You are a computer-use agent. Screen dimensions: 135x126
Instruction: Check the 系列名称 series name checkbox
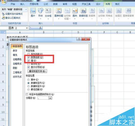coord(29,54)
